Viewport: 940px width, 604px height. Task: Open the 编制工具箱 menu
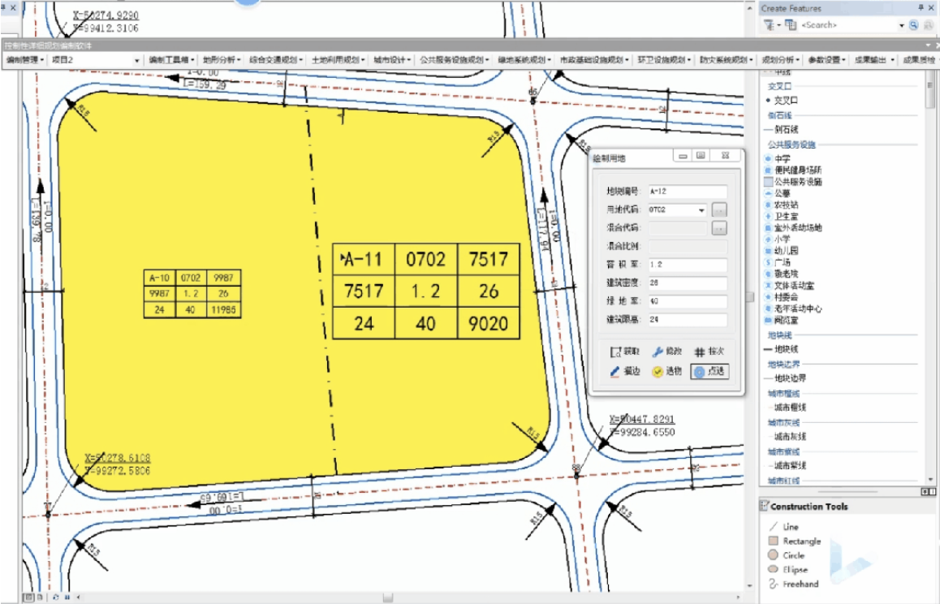172,60
